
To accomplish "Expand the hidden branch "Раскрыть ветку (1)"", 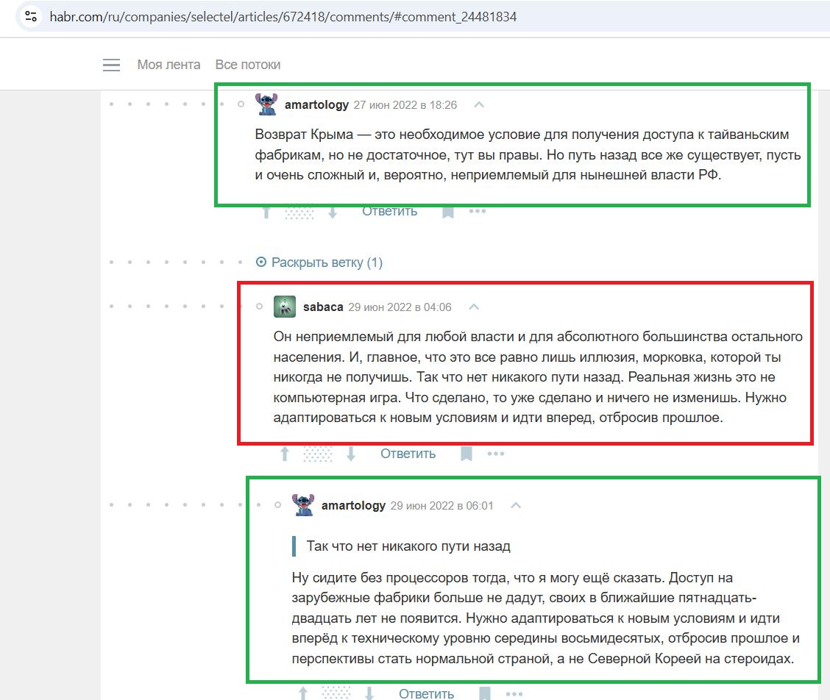I will point(319,262).
